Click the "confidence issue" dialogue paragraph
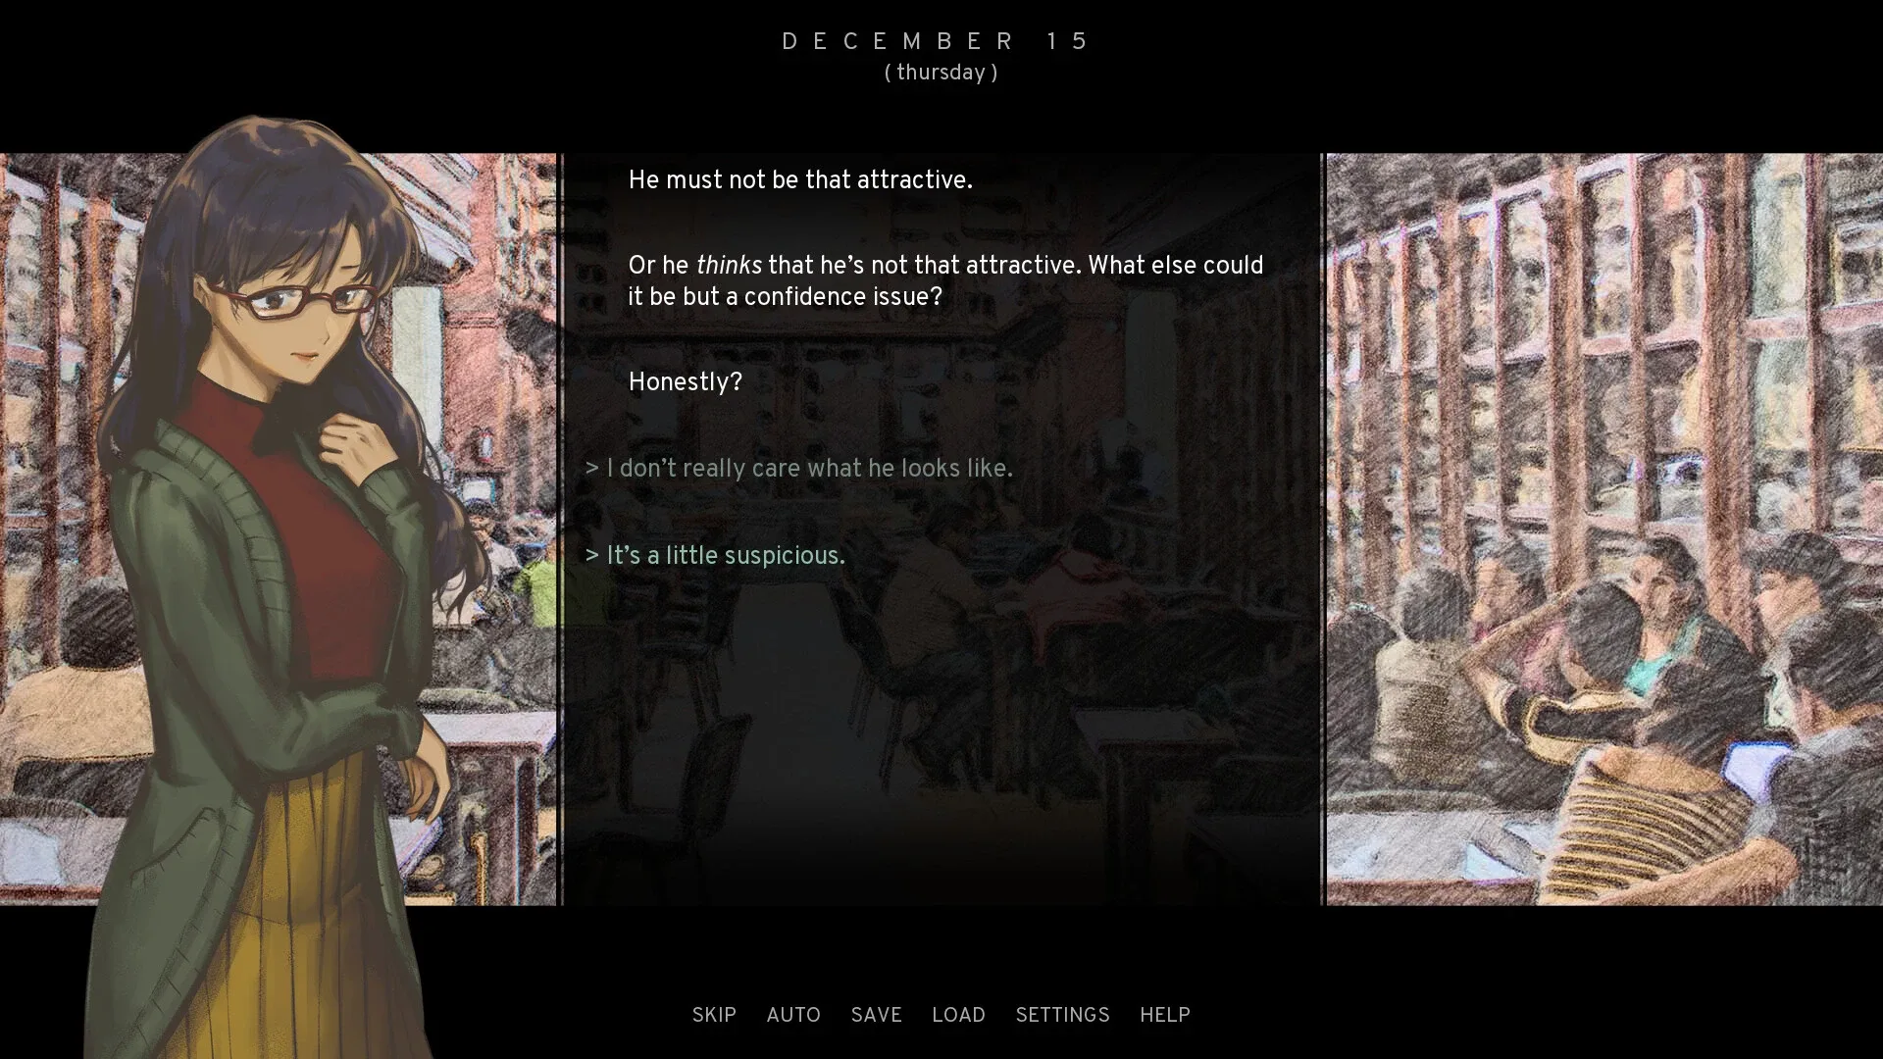The image size is (1883, 1059). tap(945, 280)
